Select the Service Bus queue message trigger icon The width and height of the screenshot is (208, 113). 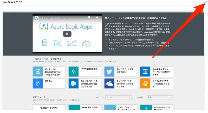[x=38, y=72]
